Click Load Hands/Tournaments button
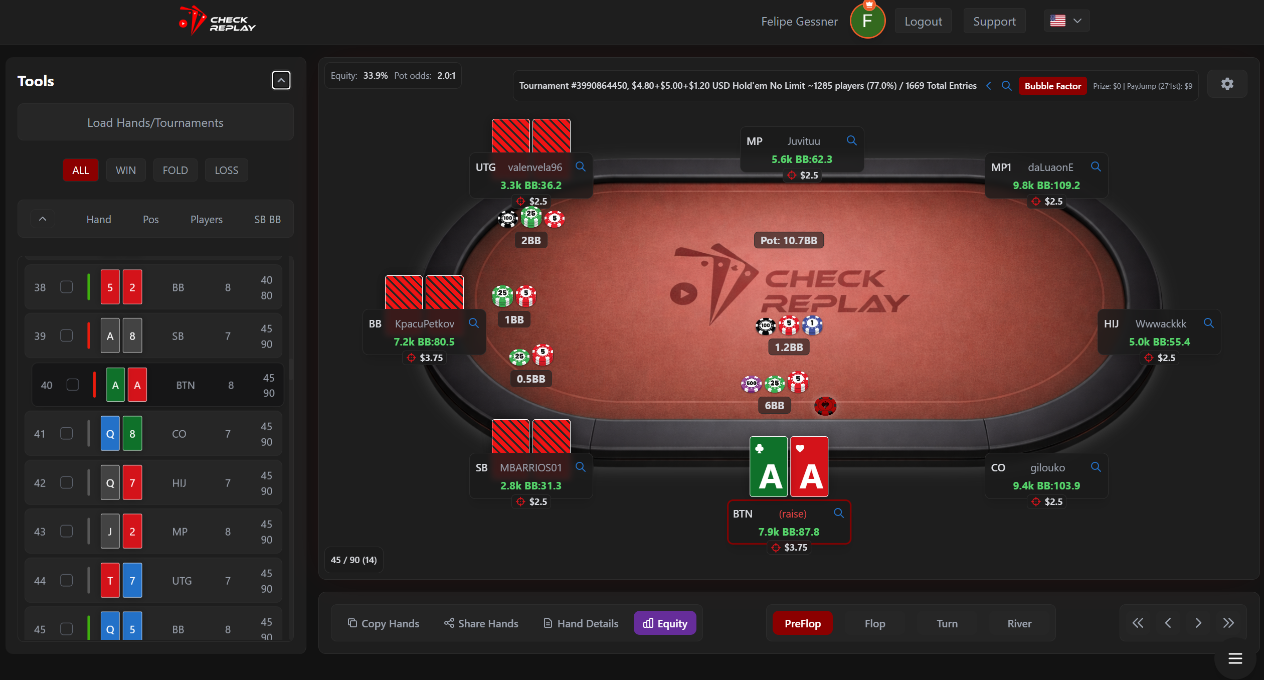This screenshot has height=680, width=1264. coord(155,122)
